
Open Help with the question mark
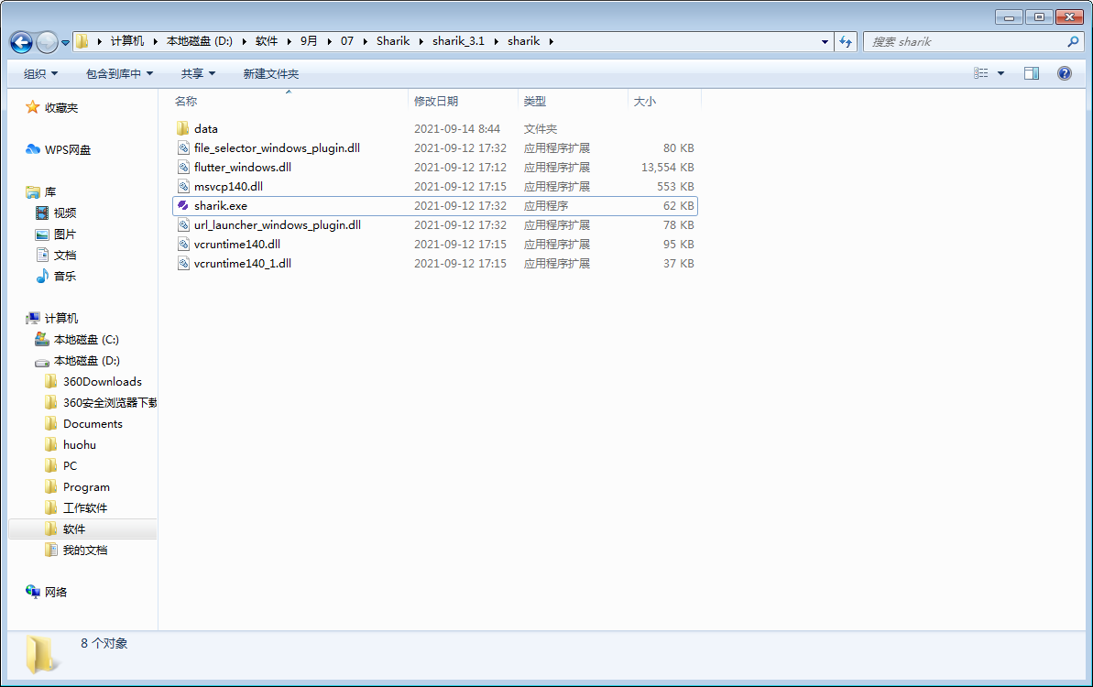click(x=1065, y=73)
